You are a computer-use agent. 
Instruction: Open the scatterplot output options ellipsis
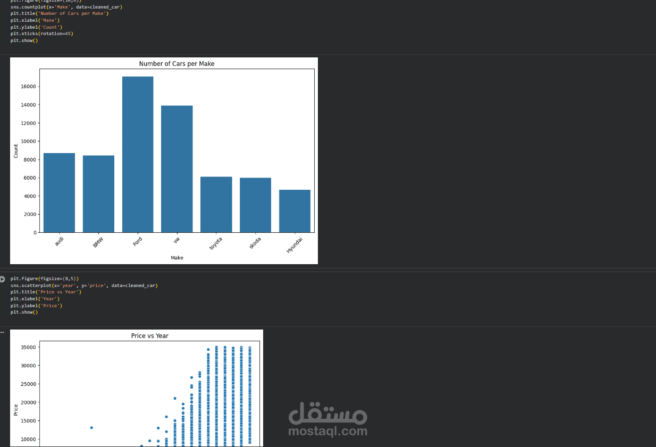tap(2, 333)
